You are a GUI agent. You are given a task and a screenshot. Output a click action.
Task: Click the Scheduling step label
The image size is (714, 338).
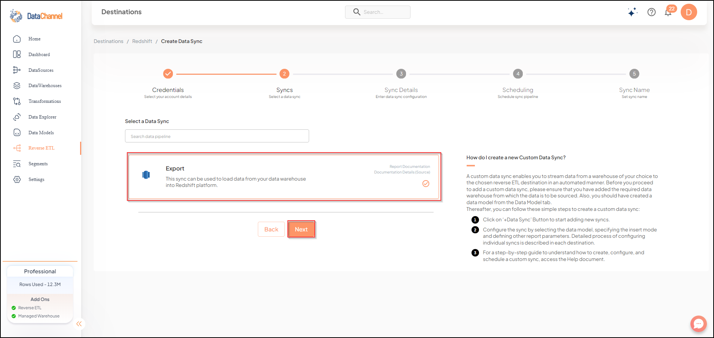tap(518, 90)
